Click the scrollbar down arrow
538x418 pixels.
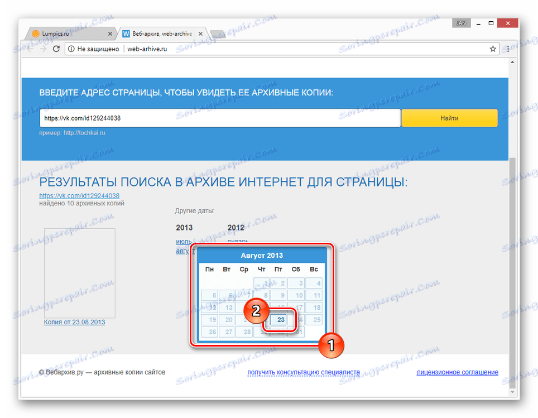[x=512, y=392]
